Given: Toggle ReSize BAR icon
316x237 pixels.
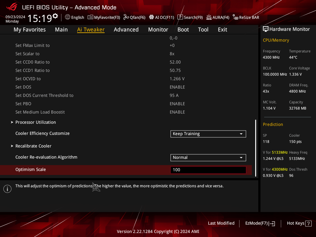Looking at the screenshot, I should (x=235, y=17).
